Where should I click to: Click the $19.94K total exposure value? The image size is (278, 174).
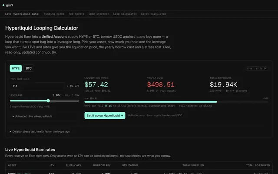coord(223,84)
